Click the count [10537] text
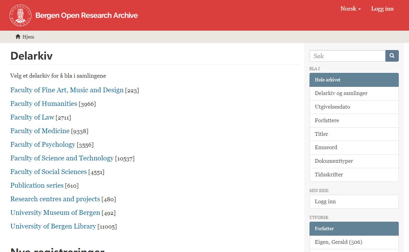This screenshot has width=409, height=252. click(x=125, y=159)
